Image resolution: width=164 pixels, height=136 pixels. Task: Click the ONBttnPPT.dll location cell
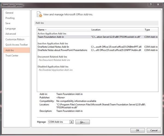point(116,47)
